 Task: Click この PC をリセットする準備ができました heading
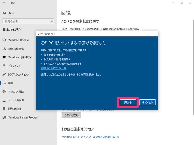click(73, 43)
